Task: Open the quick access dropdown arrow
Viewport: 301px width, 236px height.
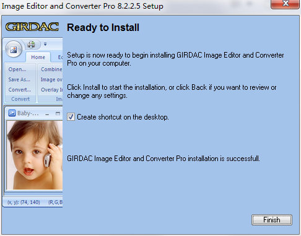Action: pos(45,44)
